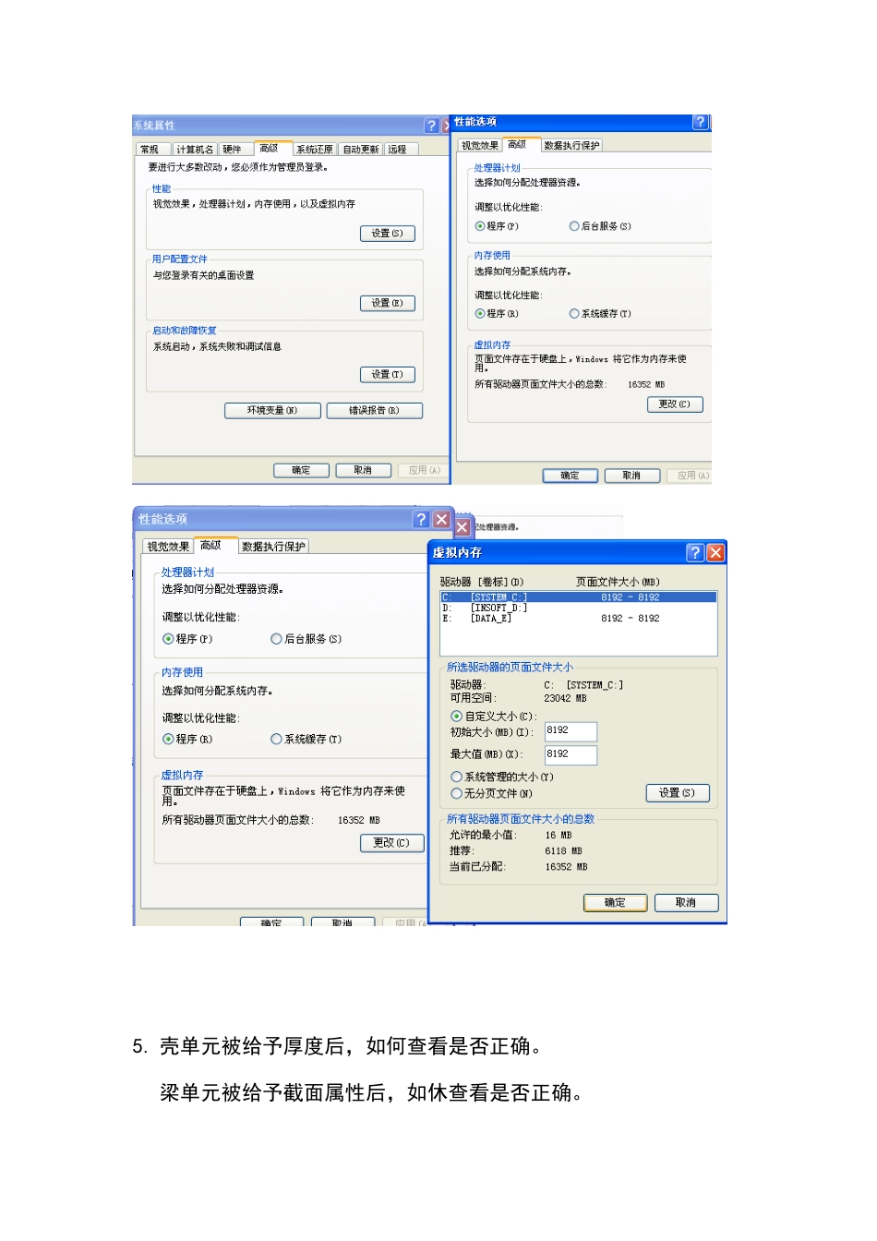The width and height of the screenshot is (877, 1241).
Task: Click the help icon in 虚拟内存 title bar
Action: tap(696, 552)
